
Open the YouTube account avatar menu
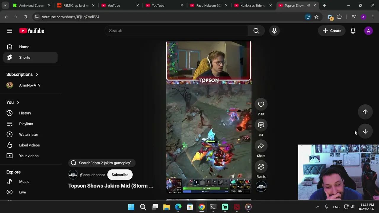(x=368, y=31)
